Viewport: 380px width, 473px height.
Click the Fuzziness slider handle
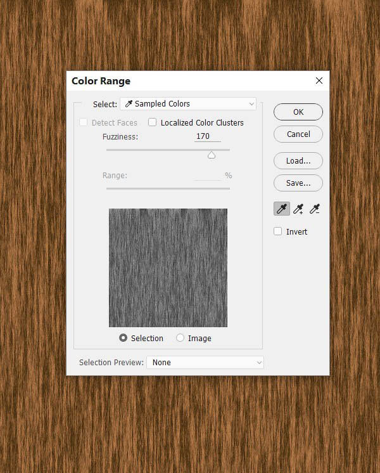(212, 155)
